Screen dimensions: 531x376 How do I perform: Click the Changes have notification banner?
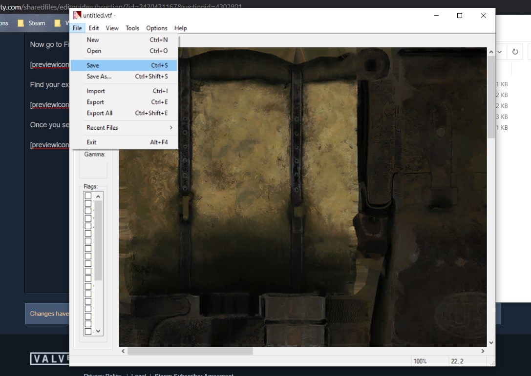point(47,314)
